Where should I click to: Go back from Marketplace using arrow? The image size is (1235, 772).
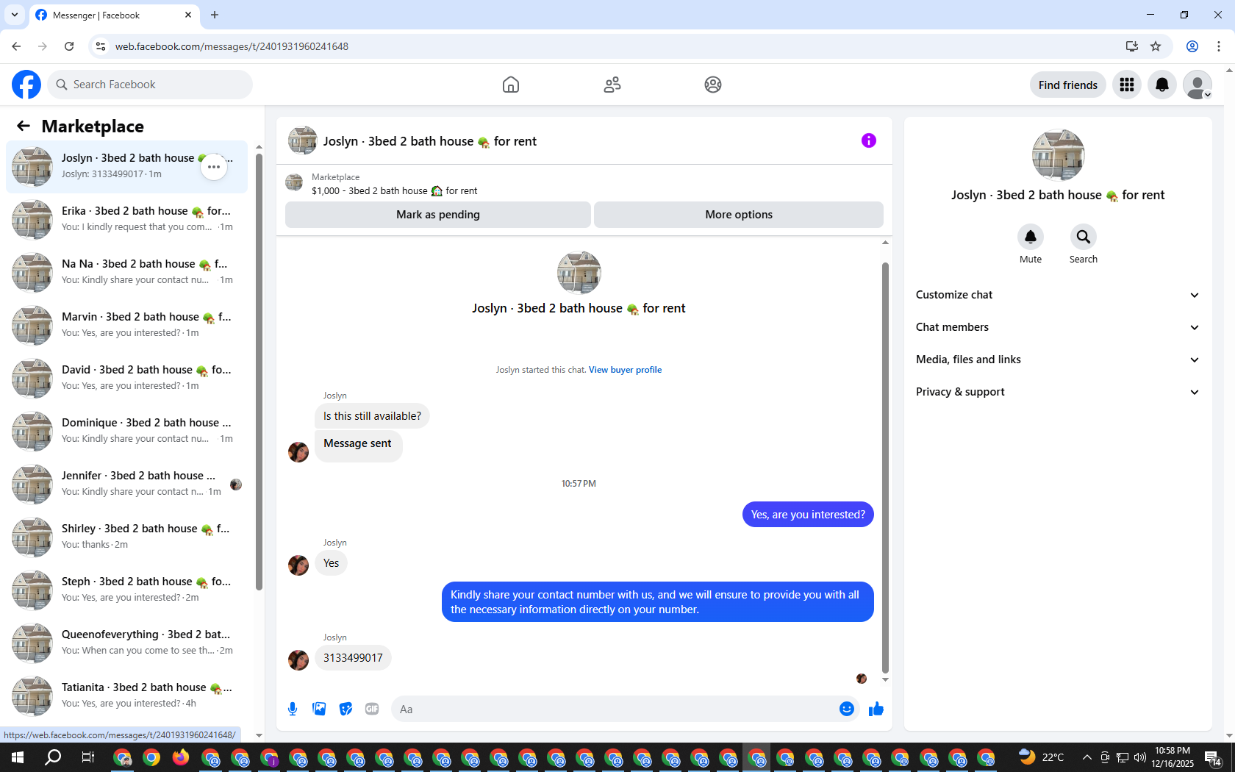point(24,126)
